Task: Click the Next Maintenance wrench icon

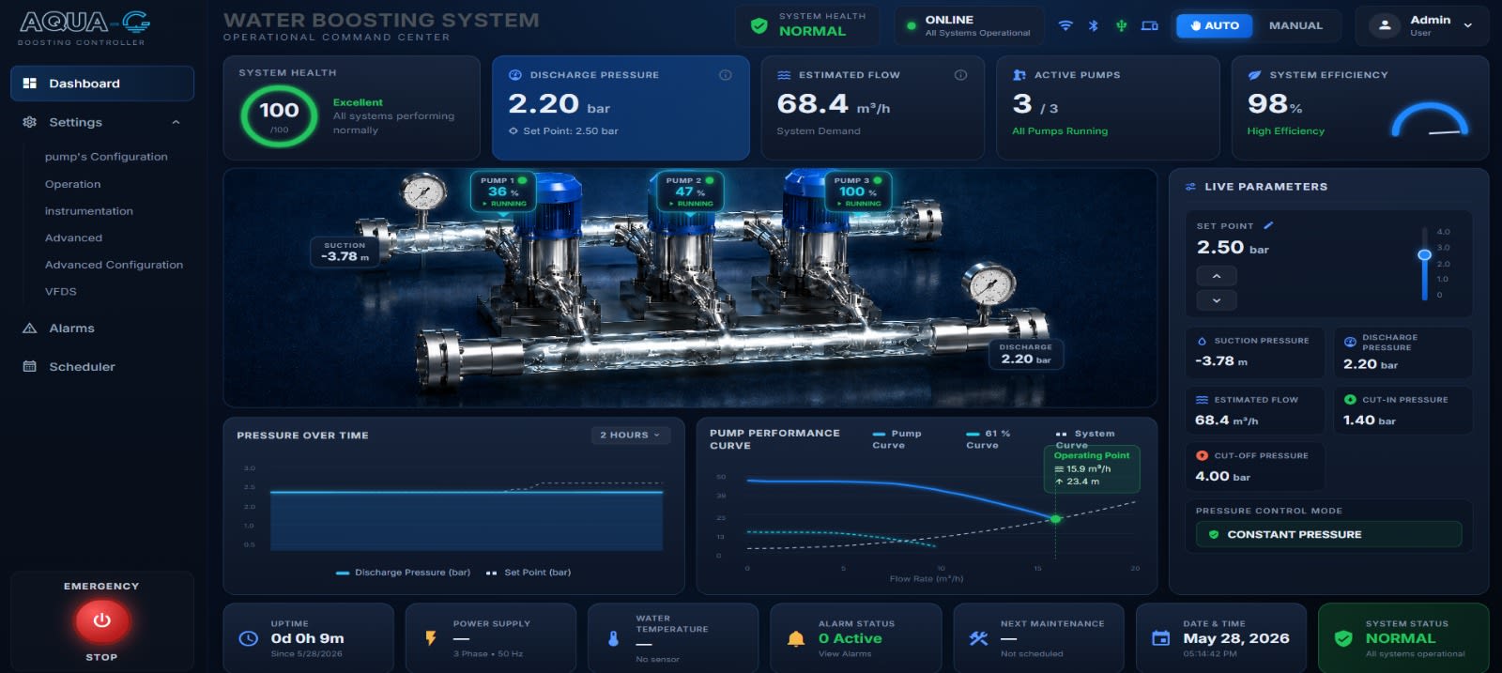Action: [x=978, y=638]
